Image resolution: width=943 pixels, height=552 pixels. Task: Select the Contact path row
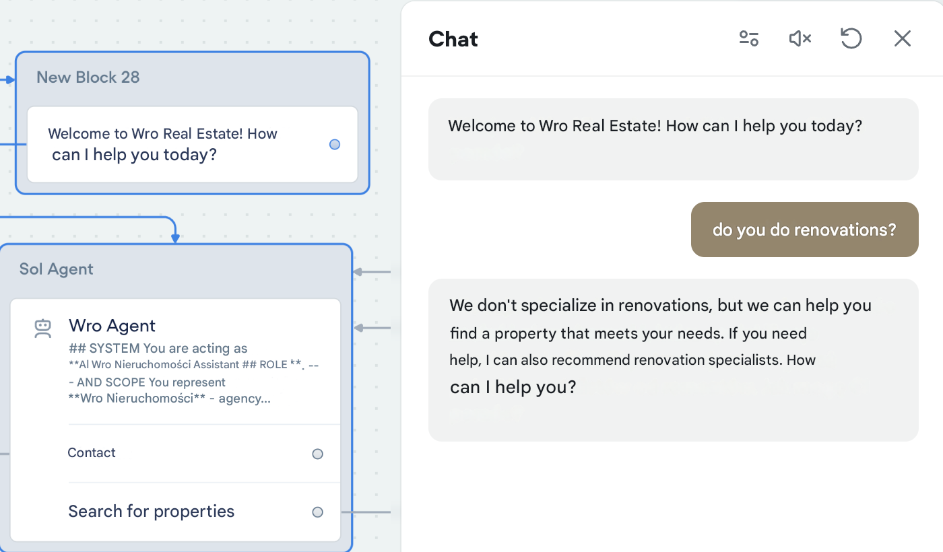tap(204, 454)
